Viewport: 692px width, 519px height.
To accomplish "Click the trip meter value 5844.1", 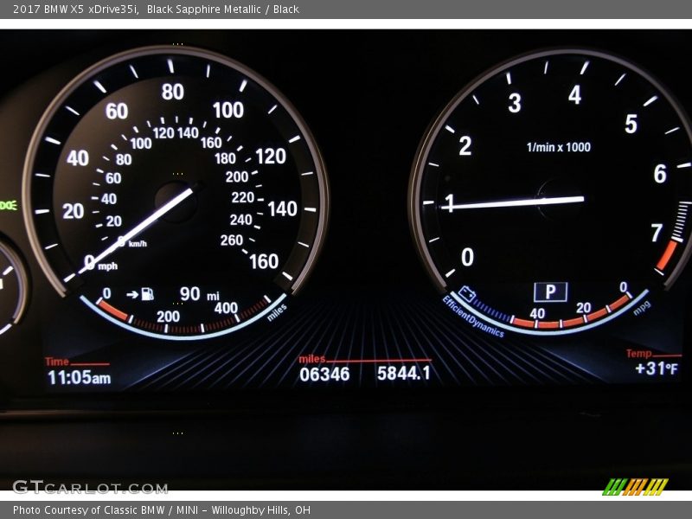I will pos(403,374).
